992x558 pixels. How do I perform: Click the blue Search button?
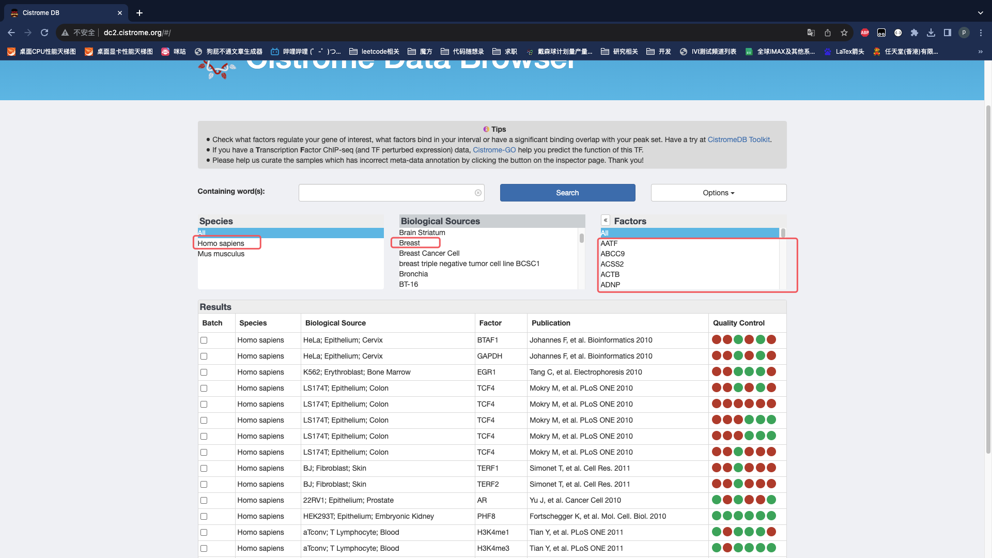(x=567, y=193)
